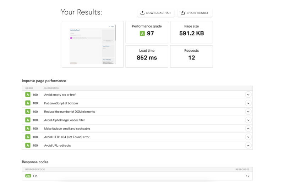Click the A badge for Avoid empty src or href
Viewport: 284px width, 182px height.
point(28,95)
